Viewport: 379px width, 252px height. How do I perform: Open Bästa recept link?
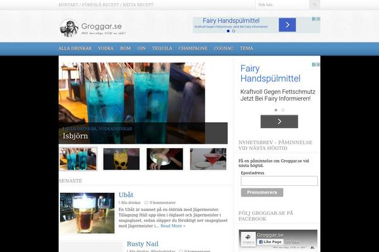pyautogui.click(x=138, y=5)
